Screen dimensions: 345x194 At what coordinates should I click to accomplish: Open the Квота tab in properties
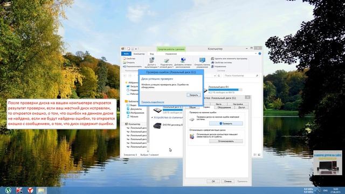pos(218,104)
